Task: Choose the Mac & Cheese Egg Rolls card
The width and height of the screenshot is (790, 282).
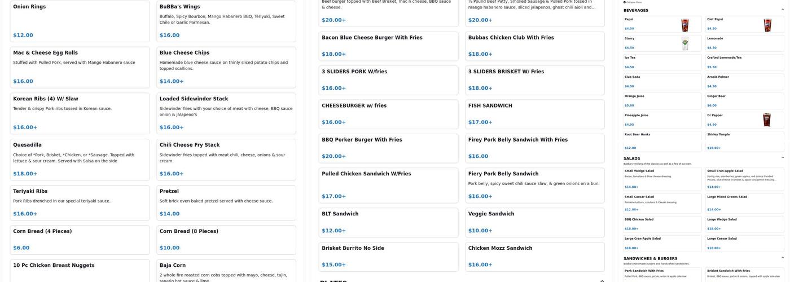Action: (x=80, y=67)
